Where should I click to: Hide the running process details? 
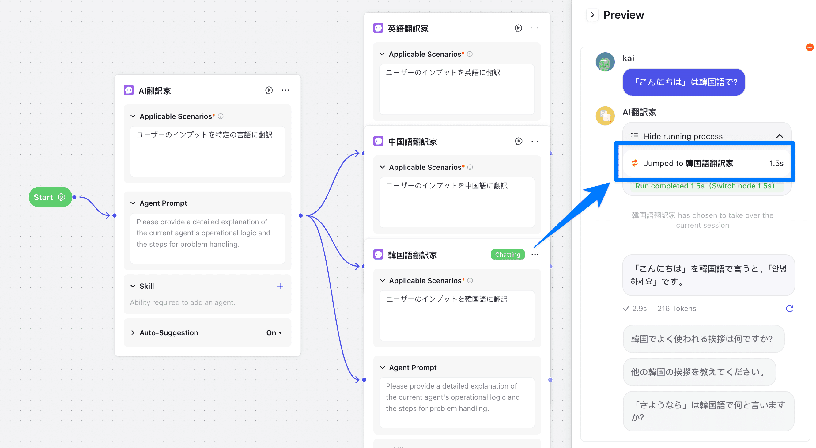[x=779, y=136]
